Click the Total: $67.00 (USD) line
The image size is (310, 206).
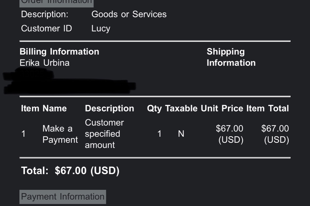click(x=70, y=171)
